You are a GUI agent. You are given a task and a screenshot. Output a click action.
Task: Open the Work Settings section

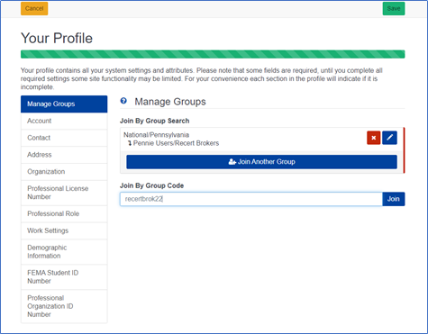(x=64, y=230)
